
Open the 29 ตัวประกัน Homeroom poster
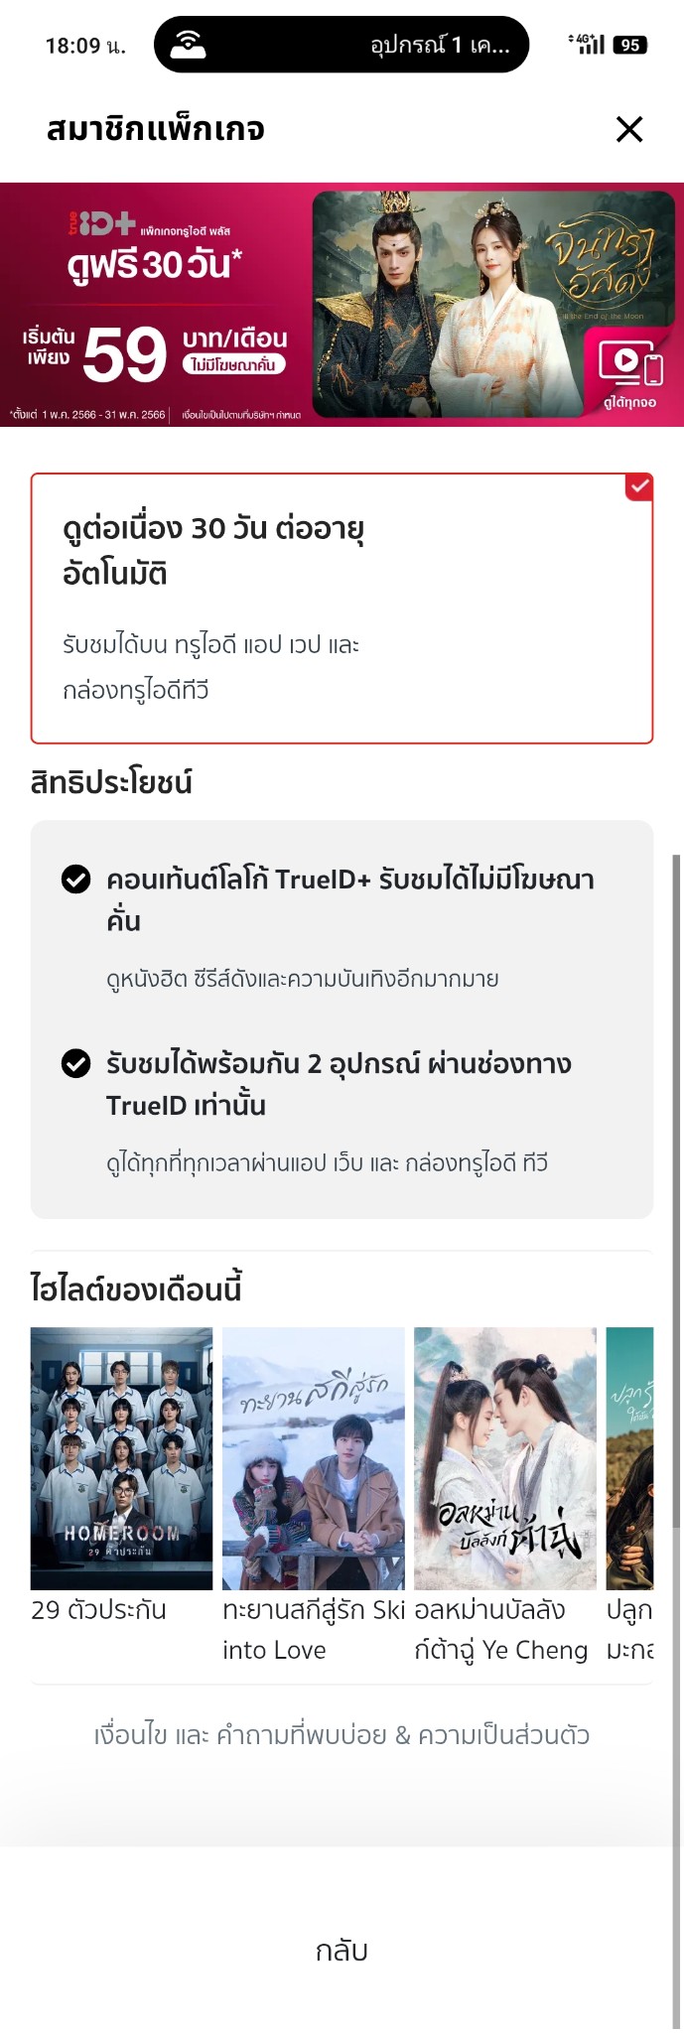click(121, 1458)
